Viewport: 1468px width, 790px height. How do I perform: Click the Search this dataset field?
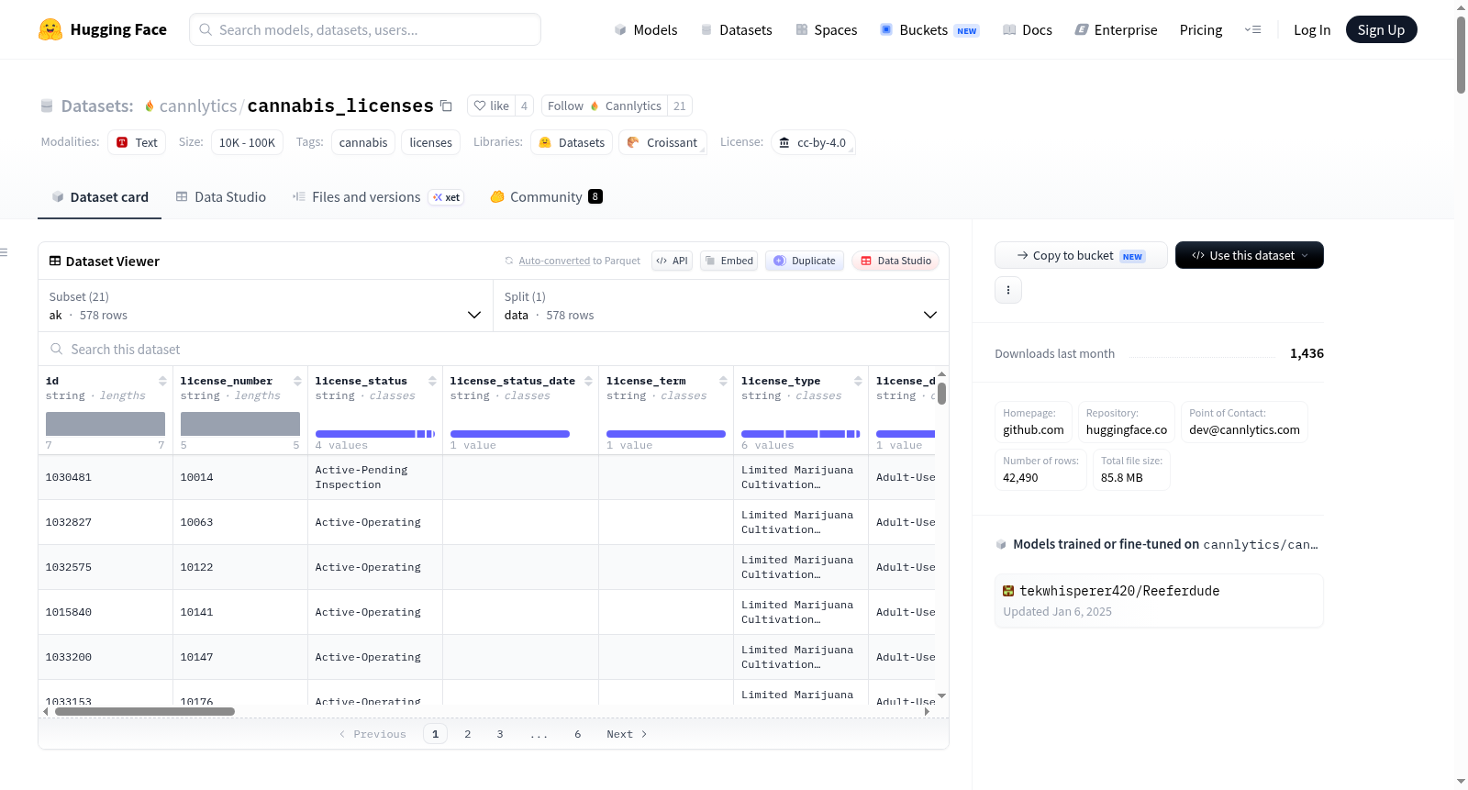[x=494, y=350]
